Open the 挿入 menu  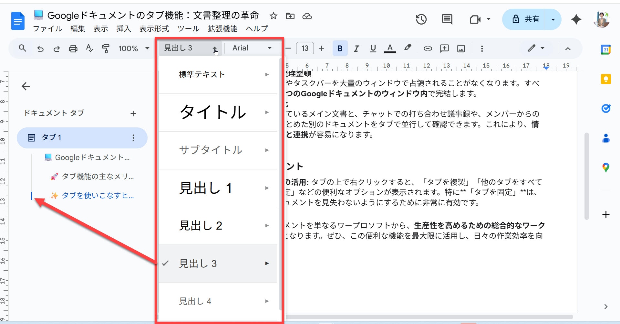123,29
